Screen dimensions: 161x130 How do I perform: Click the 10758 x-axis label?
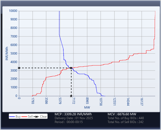101,102
